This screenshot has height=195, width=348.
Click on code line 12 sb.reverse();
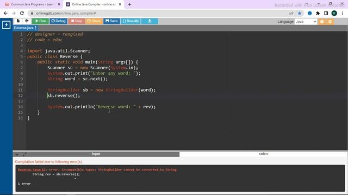pyautogui.click(x=64, y=95)
